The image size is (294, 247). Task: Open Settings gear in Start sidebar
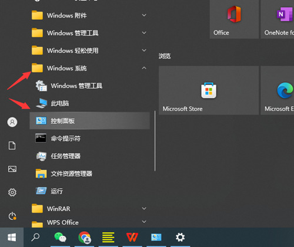coord(12,192)
